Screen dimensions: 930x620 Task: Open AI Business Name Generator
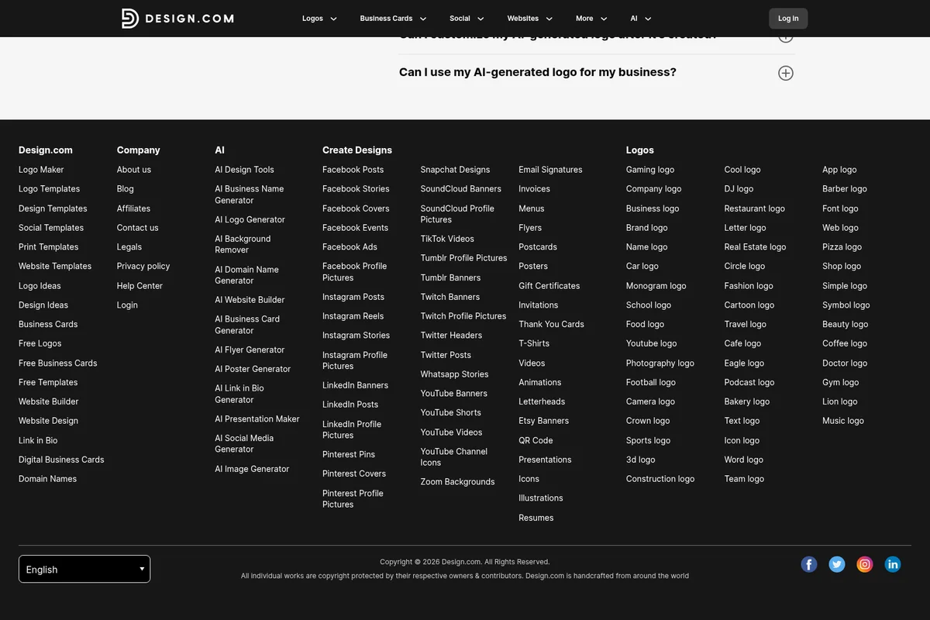(249, 195)
